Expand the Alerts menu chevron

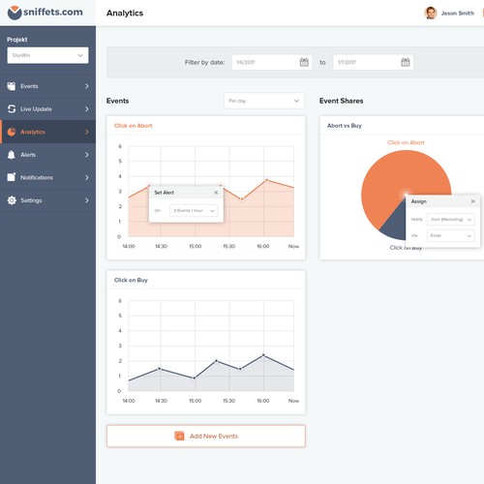point(87,155)
